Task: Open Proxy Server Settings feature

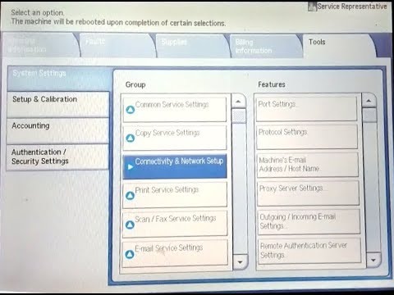Action: 308,193
